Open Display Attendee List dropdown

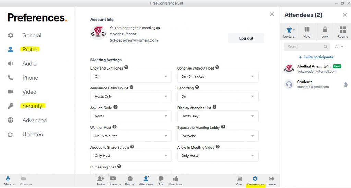[x=218, y=116]
